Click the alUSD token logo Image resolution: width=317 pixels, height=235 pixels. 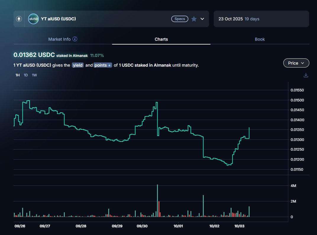(x=33, y=19)
